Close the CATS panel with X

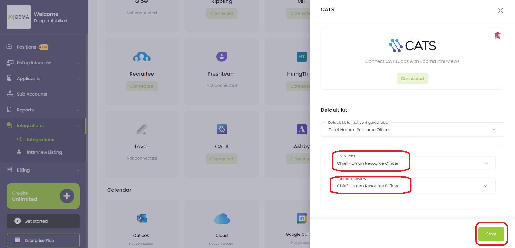[500, 10]
